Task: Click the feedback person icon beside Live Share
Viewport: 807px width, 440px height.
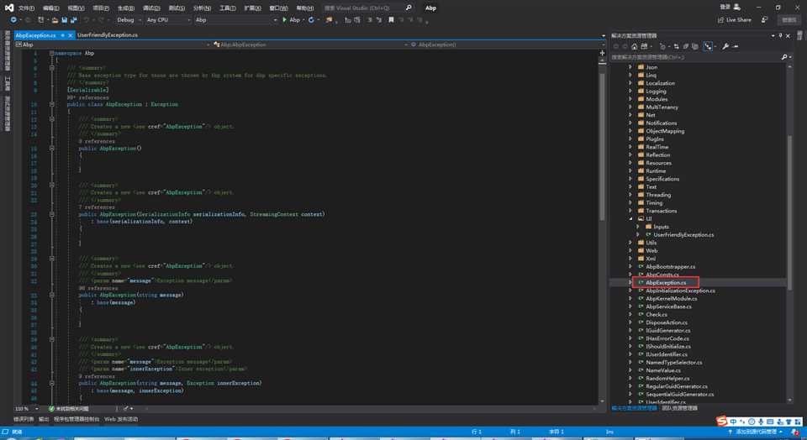Action: pos(765,19)
